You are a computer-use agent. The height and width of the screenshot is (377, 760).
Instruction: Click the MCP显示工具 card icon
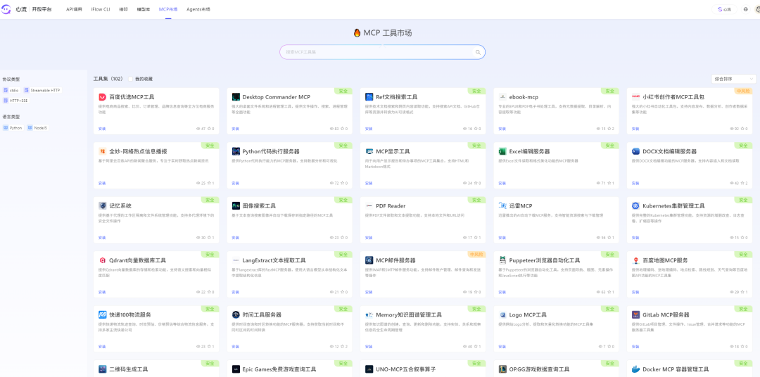pos(369,151)
